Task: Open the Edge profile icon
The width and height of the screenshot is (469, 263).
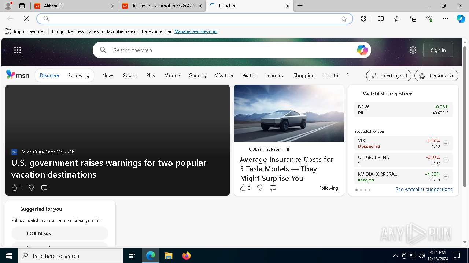Action: (8, 6)
